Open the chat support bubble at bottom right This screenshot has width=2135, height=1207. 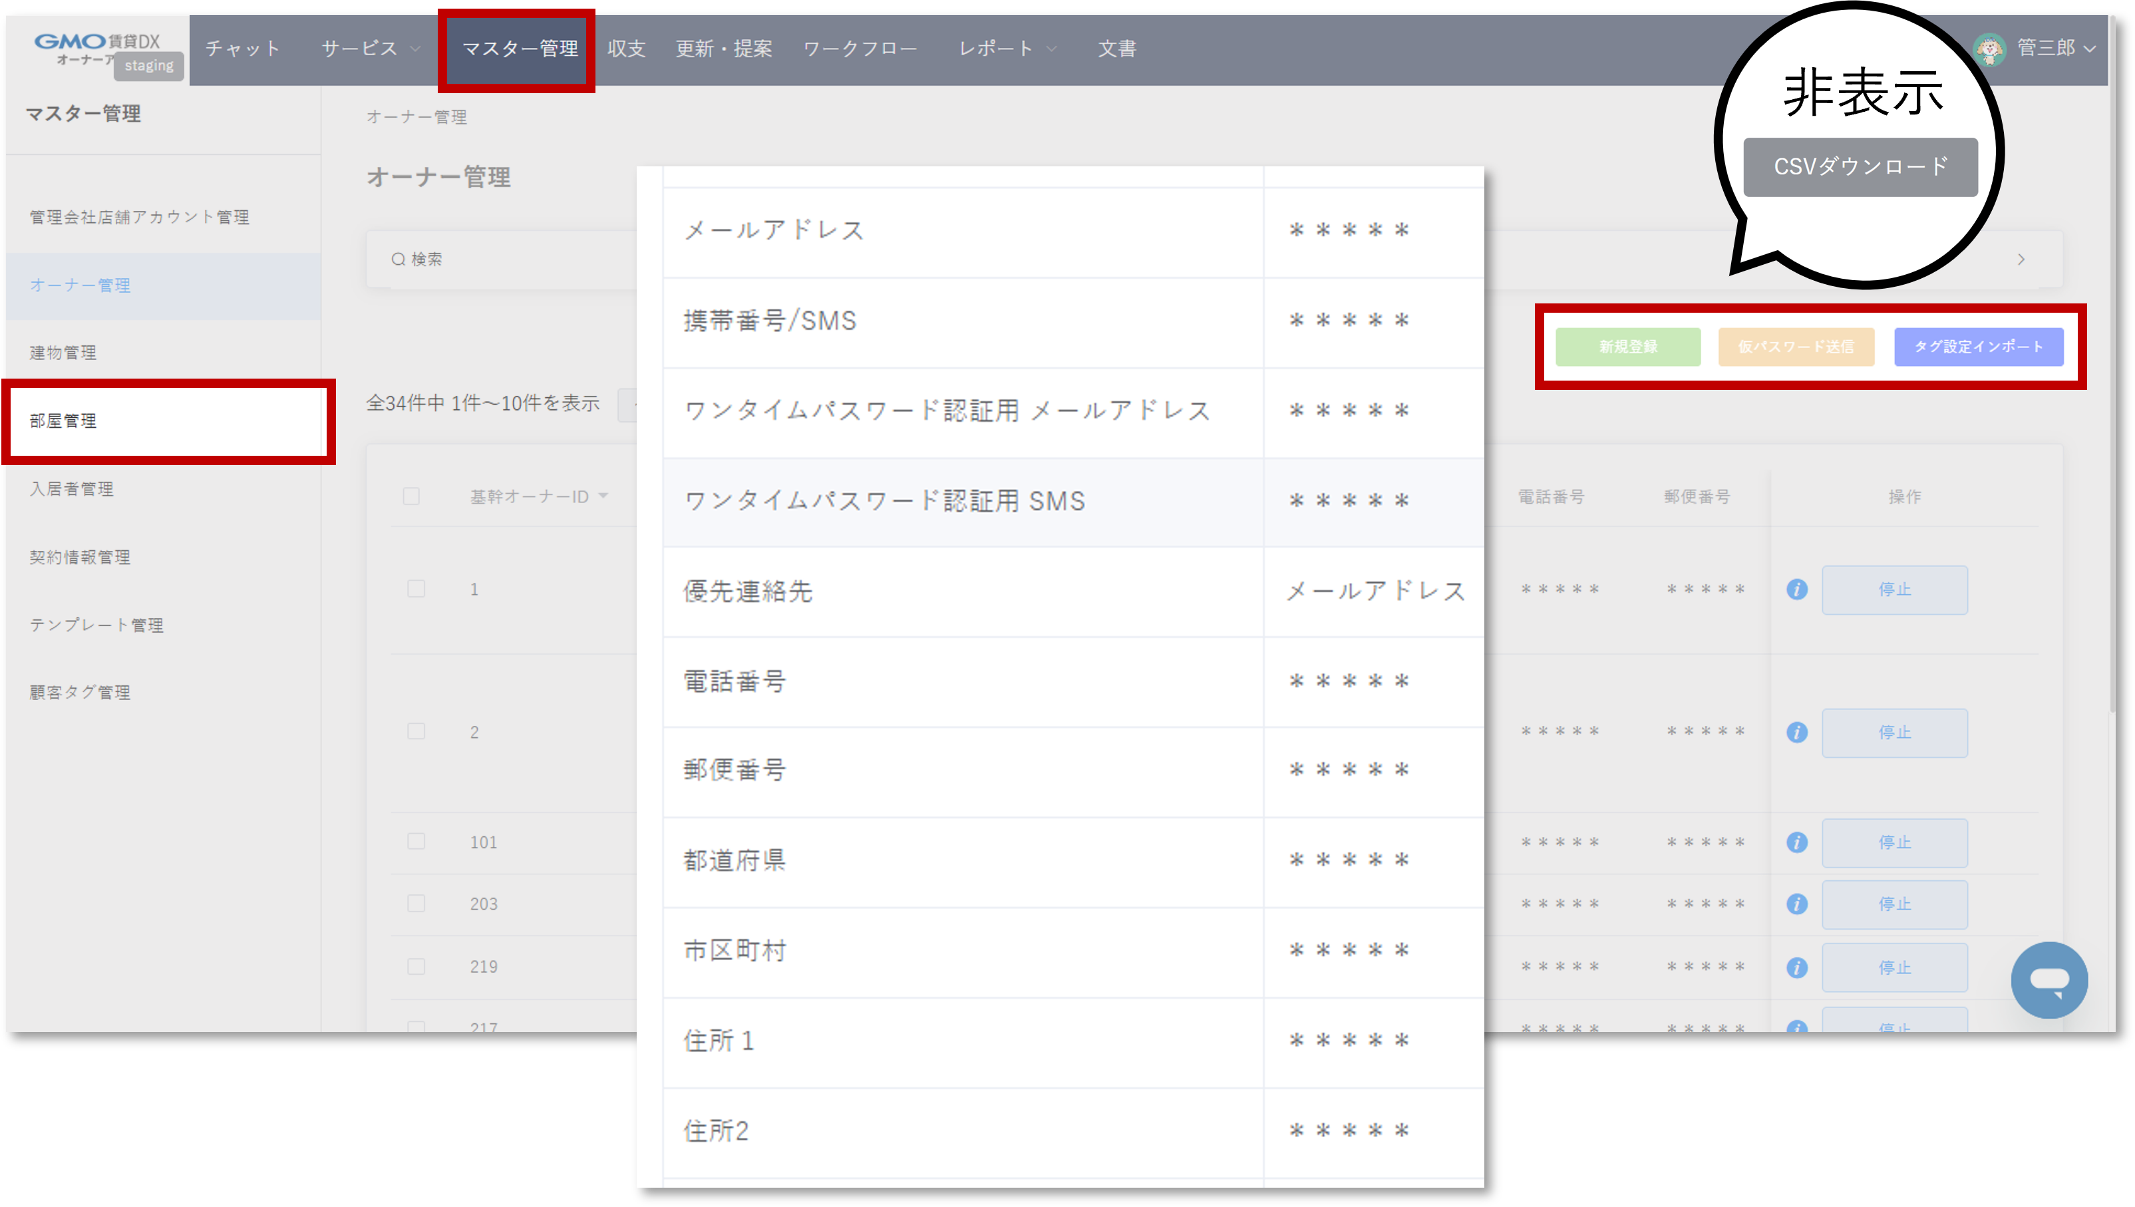(x=2050, y=981)
